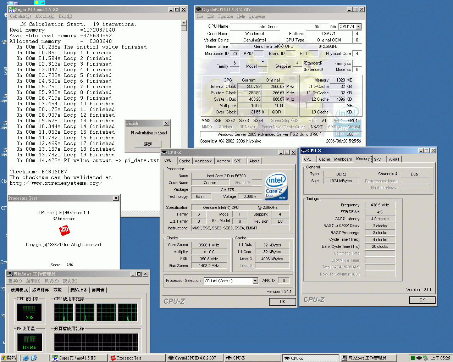
Task: Expand the Processor Selection dropdown in CPU-Z
Action: pyautogui.click(x=255, y=281)
